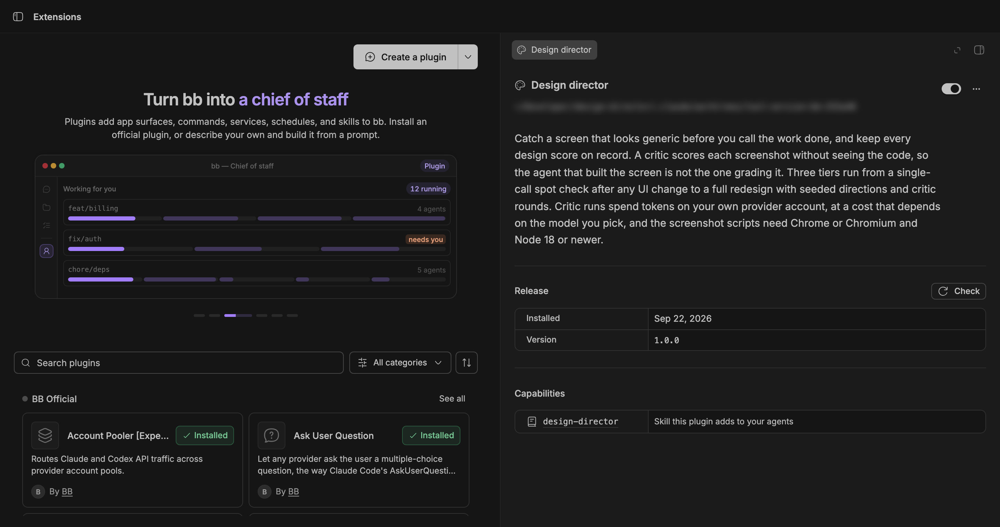The width and height of the screenshot is (1000, 527).
Task: Focus the Search plugins field
Action: pyautogui.click(x=178, y=363)
